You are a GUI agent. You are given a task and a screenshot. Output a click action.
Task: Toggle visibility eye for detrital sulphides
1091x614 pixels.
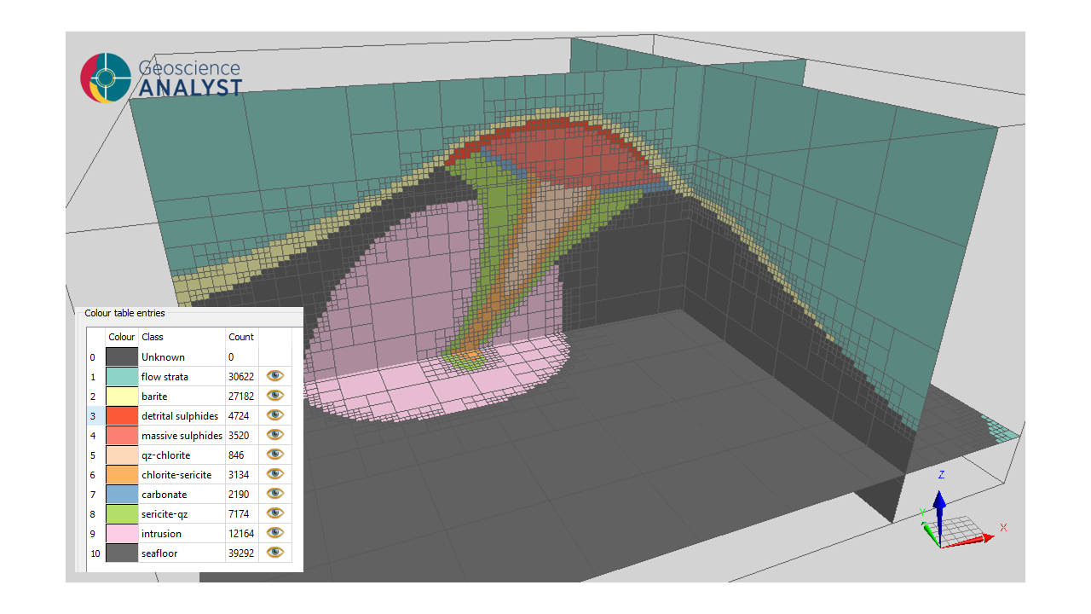(274, 415)
